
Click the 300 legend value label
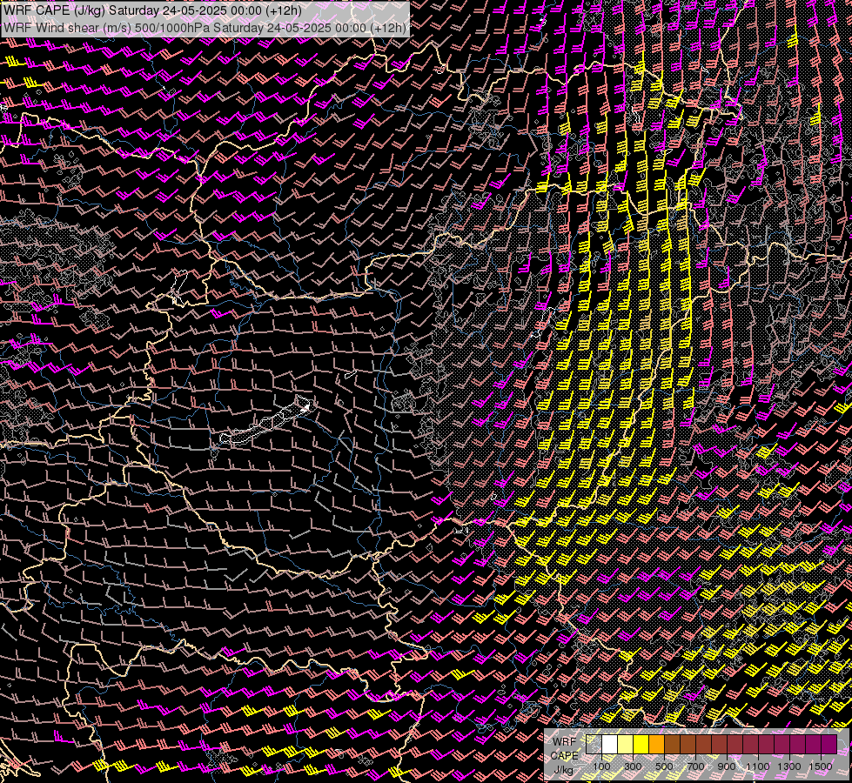click(633, 766)
